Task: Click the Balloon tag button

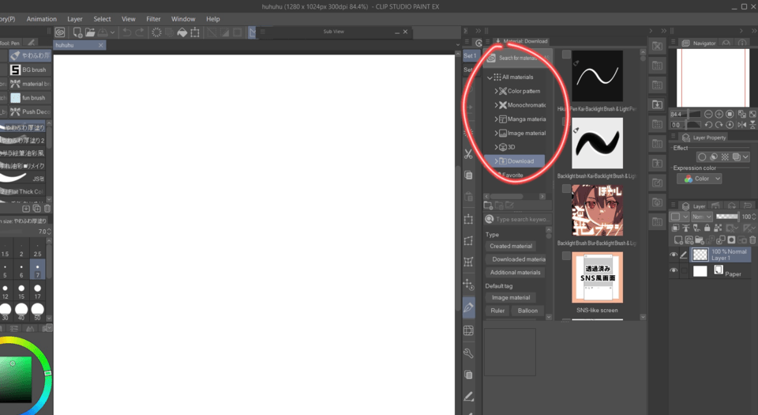Action: pyautogui.click(x=527, y=311)
